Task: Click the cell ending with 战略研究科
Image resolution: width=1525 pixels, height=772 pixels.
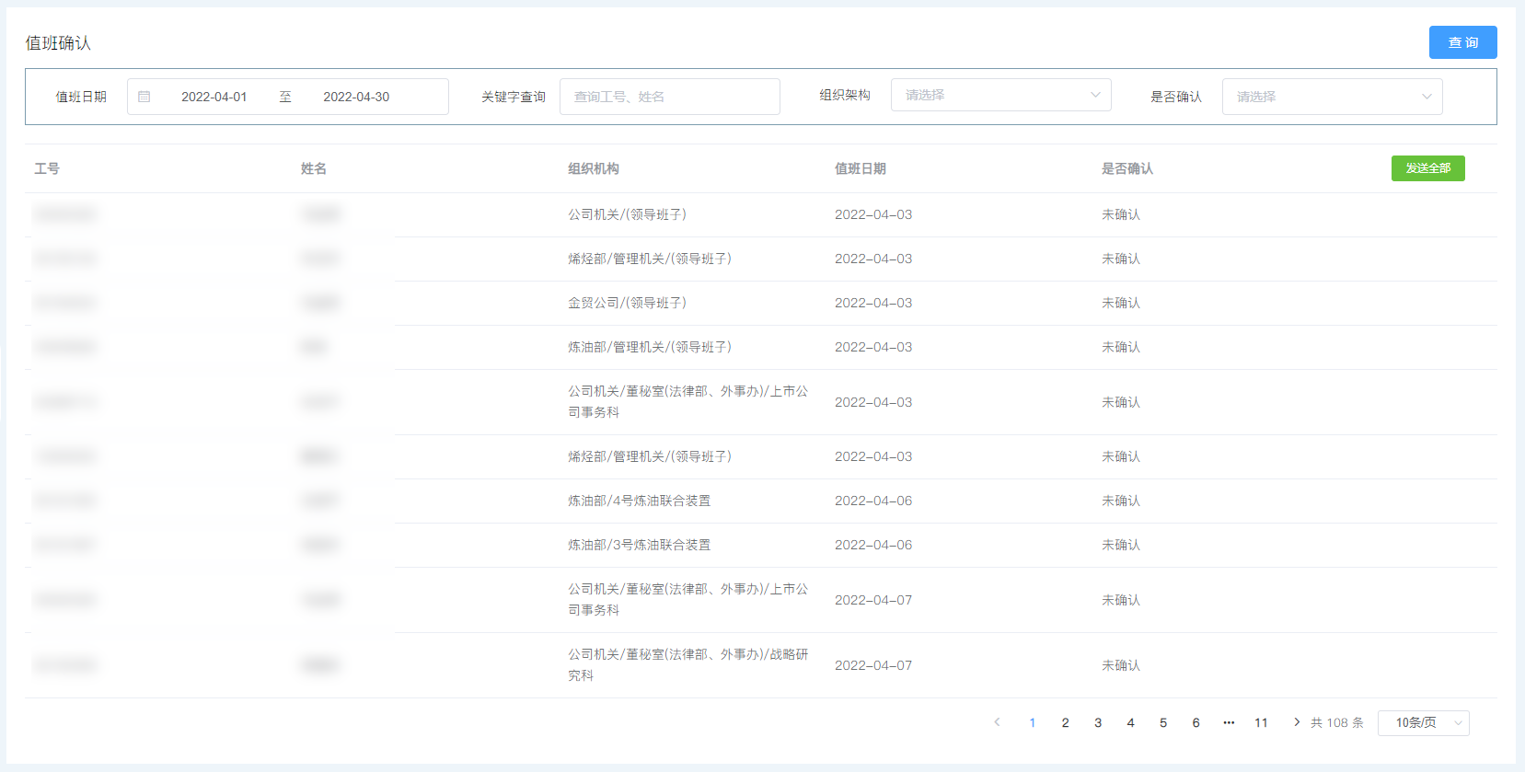Action: pos(688,664)
